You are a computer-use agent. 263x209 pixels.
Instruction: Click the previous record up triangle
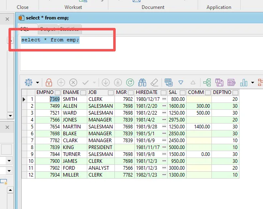pos(193,83)
